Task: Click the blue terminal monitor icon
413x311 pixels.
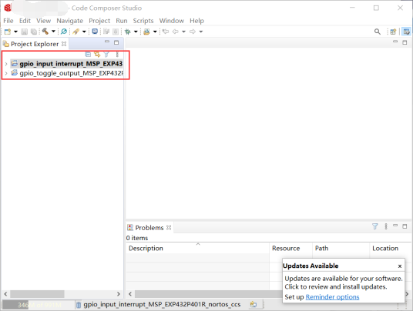Action: [95, 32]
